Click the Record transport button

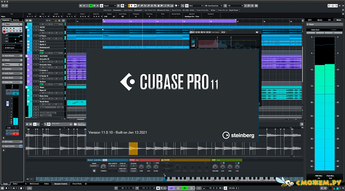tap(191, 188)
